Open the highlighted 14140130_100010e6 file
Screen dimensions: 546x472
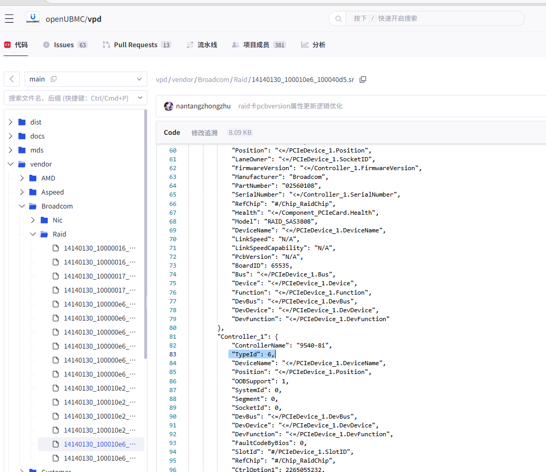pyautogui.click(x=91, y=445)
